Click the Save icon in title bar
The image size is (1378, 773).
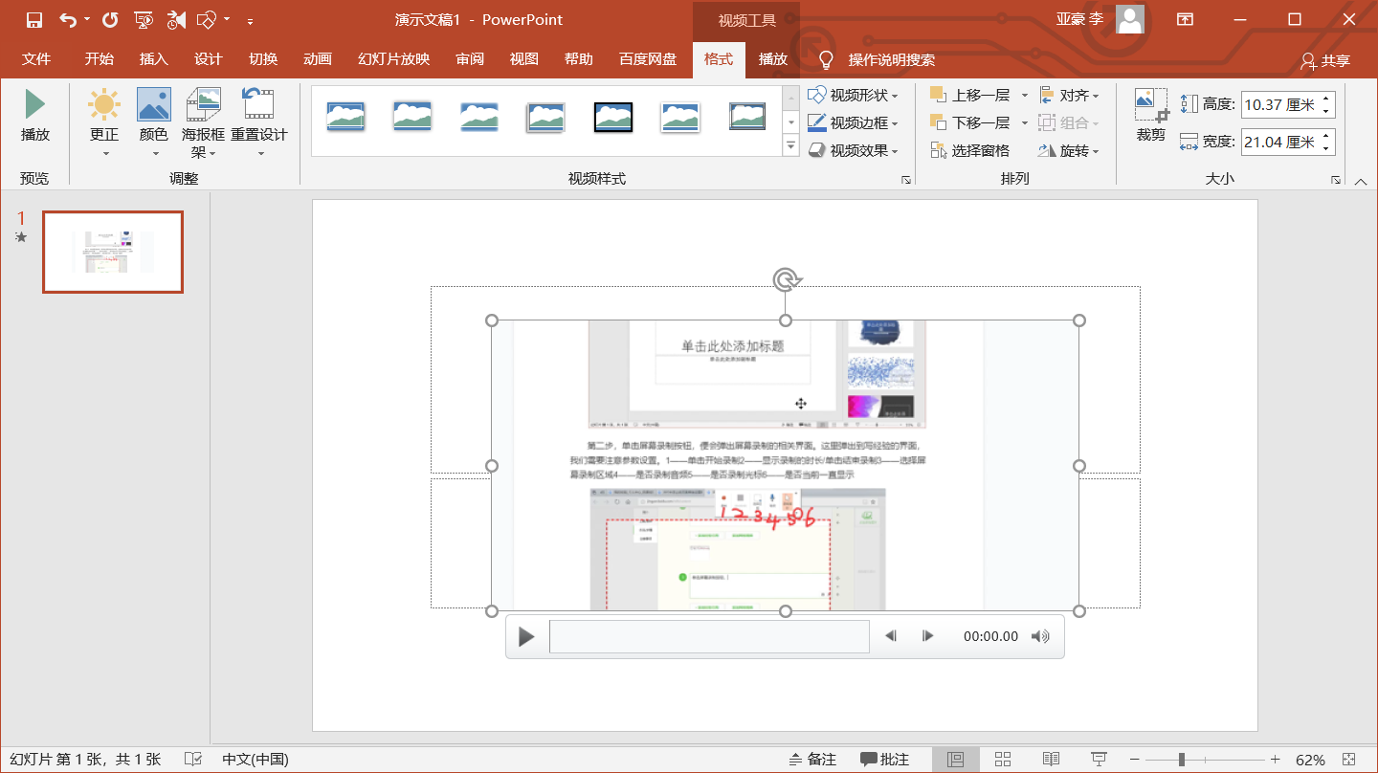coord(34,19)
